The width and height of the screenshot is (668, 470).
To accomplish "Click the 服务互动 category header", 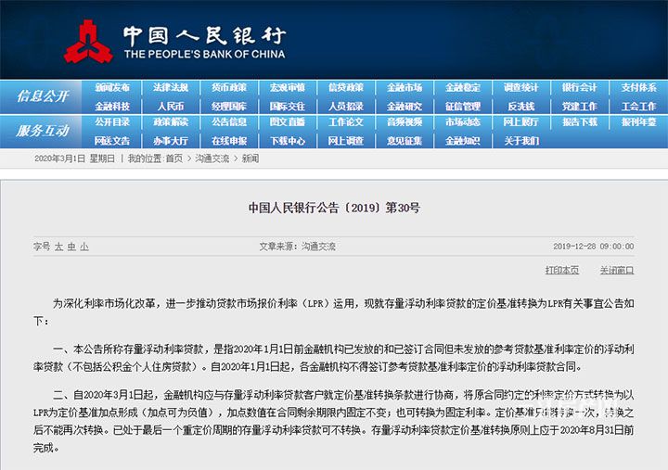I will tap(43, 131).
